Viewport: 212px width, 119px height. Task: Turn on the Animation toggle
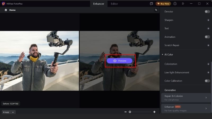(207, 37)
